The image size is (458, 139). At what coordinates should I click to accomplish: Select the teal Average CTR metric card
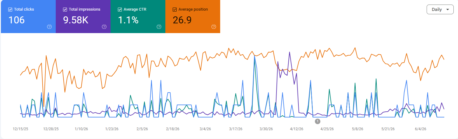tap(138, 16)
